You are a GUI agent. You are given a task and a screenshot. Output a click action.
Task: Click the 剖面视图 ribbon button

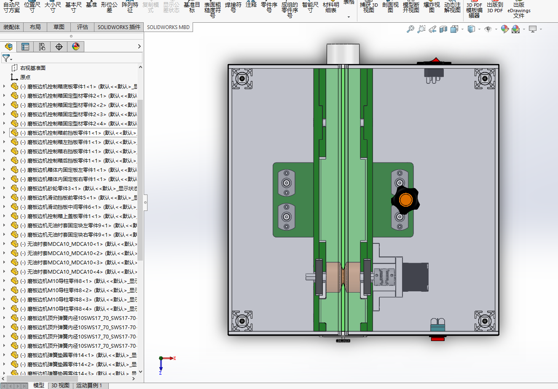[391, 6]
